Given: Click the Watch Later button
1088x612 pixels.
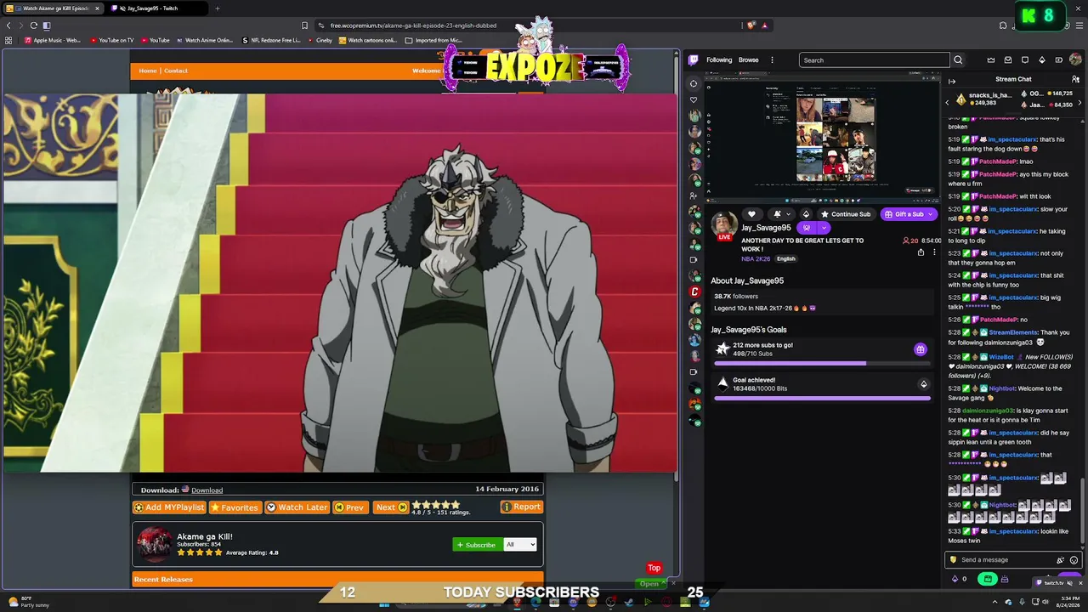Looking at the screenshot, I should pos(297,507).
